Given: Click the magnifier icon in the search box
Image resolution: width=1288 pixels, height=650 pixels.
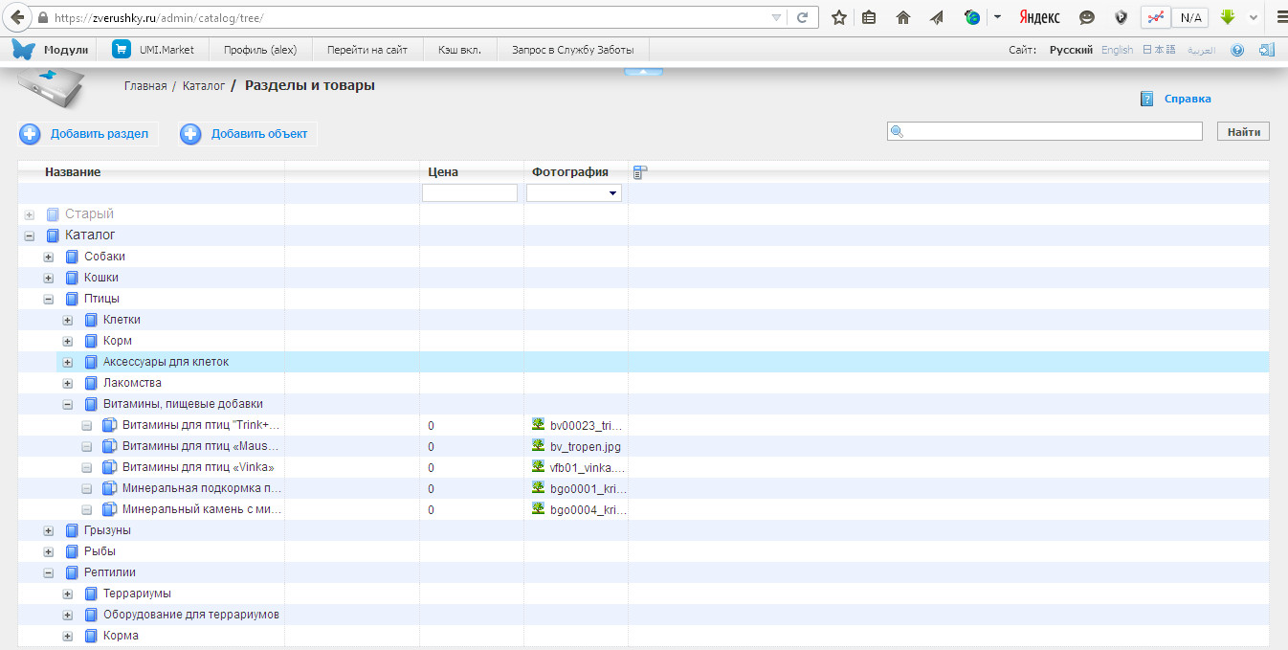Looking at the screenshot, I should (x=897, y=132).
